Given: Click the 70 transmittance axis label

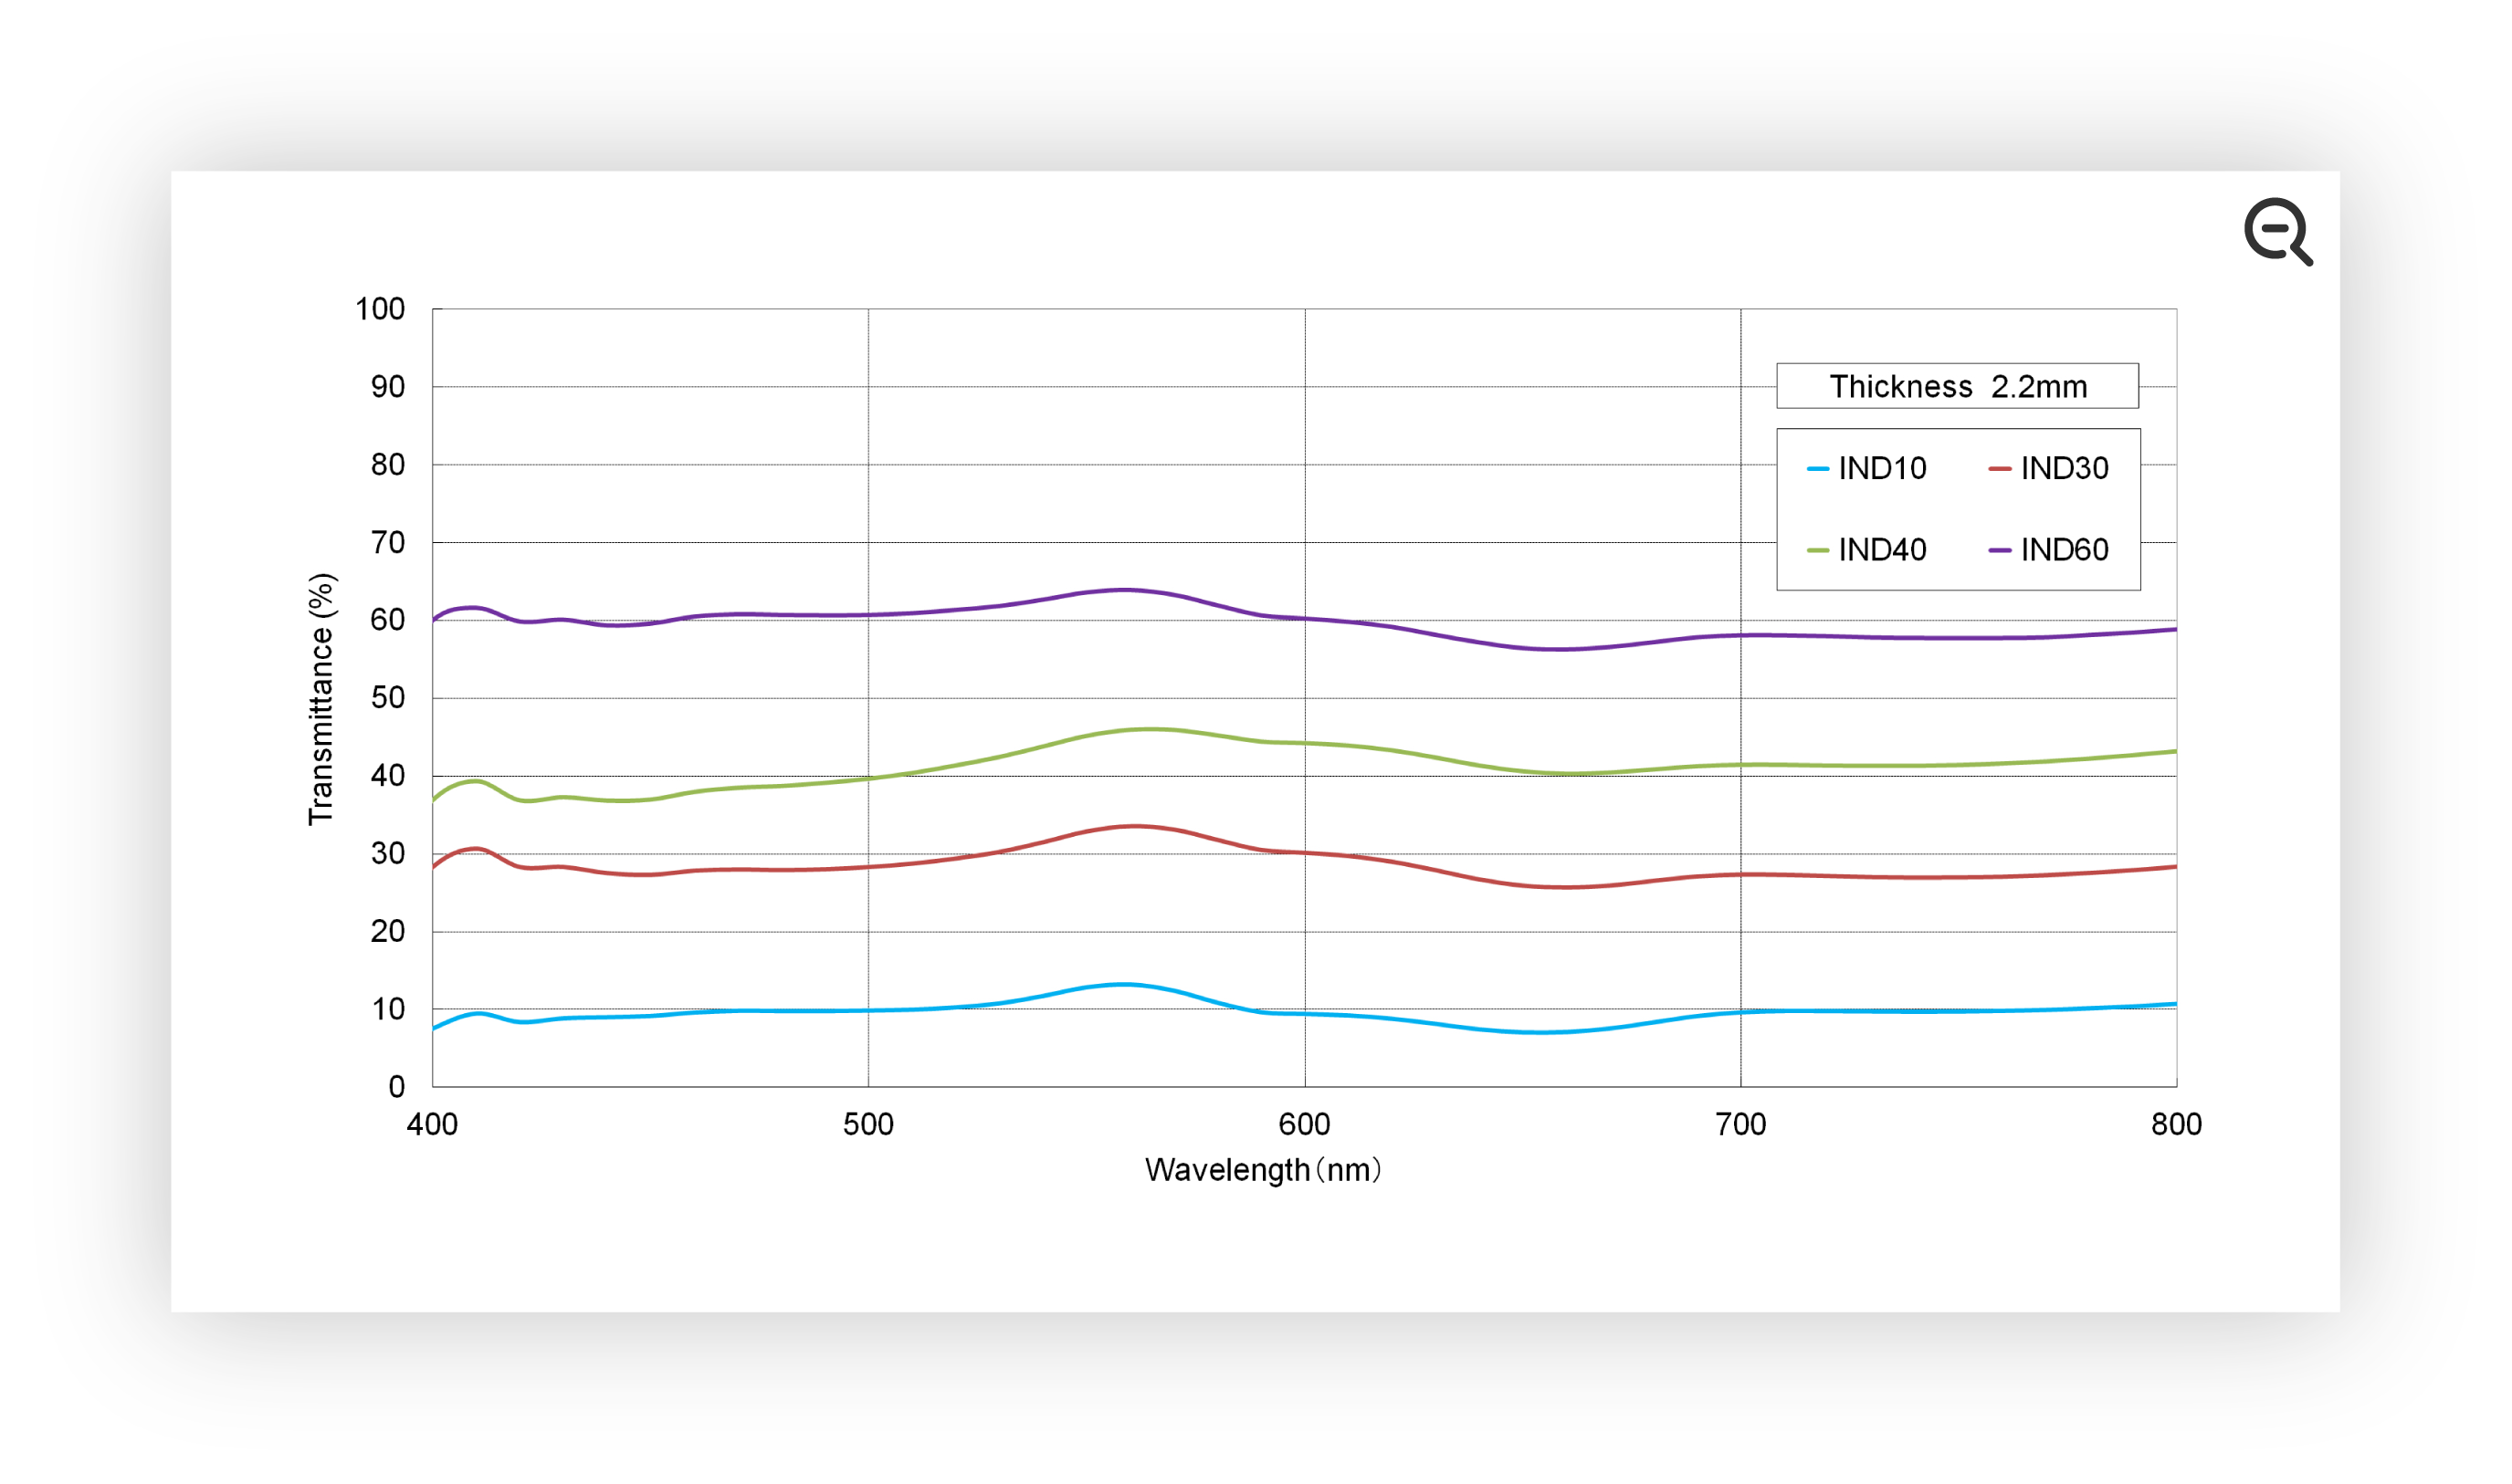Looking at the screenshot, I should pos(388,543).
